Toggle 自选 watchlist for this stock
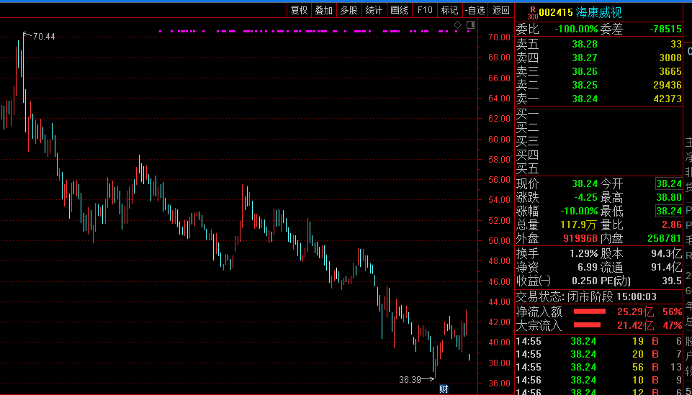 click(474, 10)
